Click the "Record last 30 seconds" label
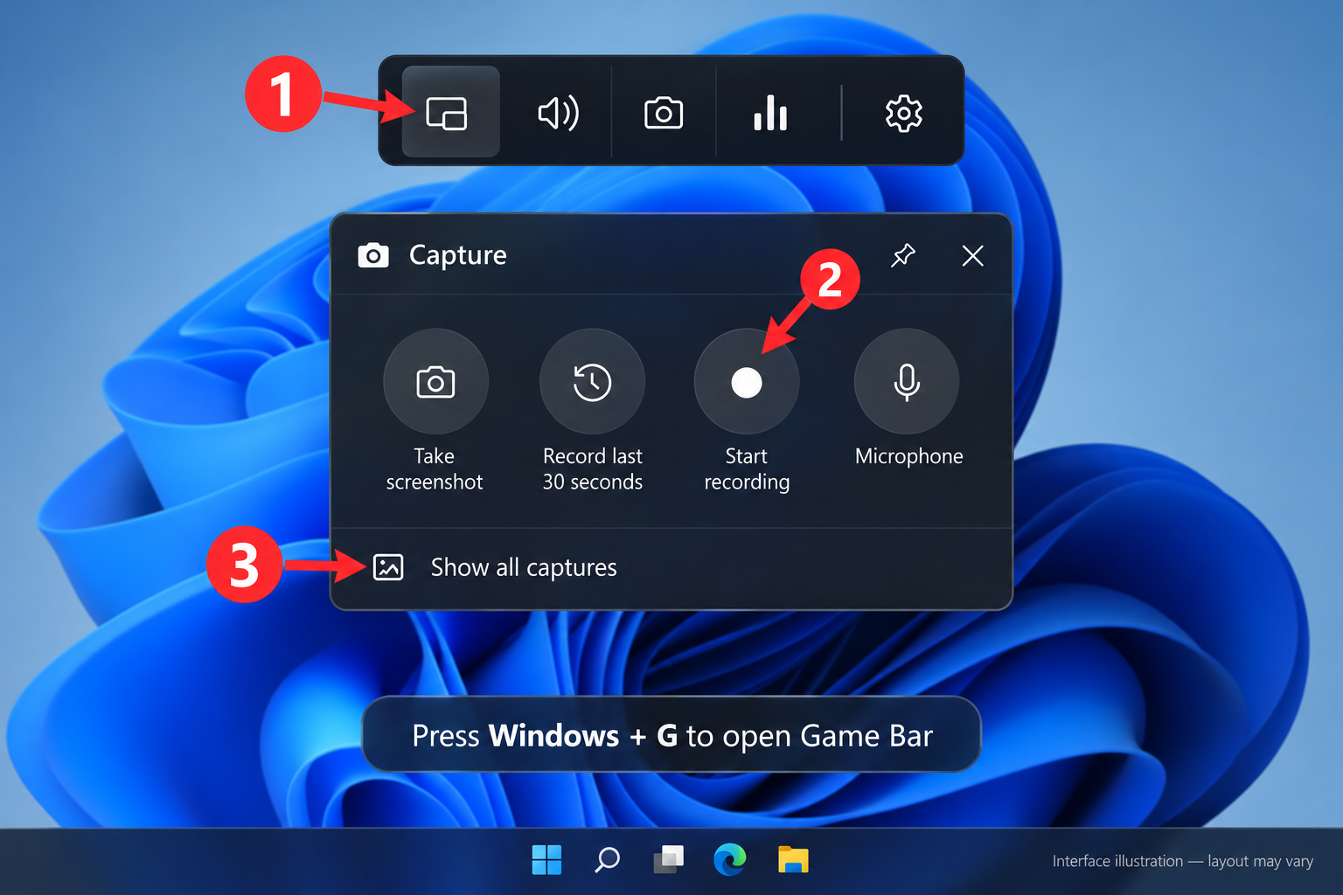This screenshot has width=1343, height=895. (x=593, y=469)
